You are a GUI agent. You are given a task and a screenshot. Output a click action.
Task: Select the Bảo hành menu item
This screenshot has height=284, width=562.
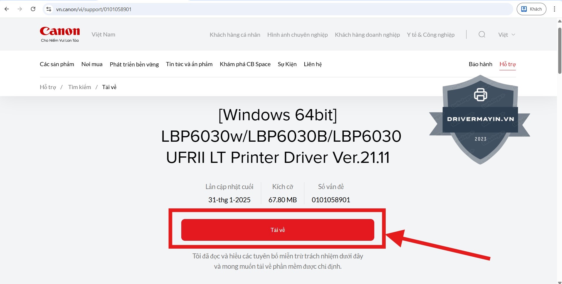pyautogui.click(x=480, y=64)
